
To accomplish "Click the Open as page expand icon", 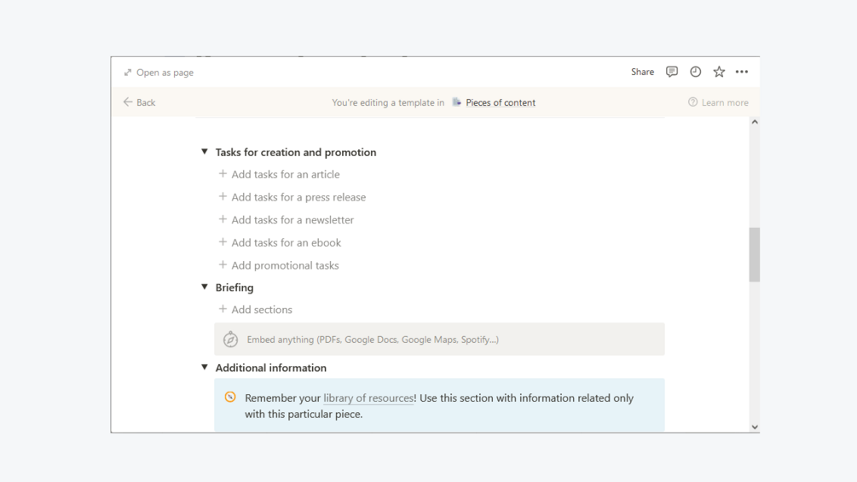I will click(x=128, y=73).
